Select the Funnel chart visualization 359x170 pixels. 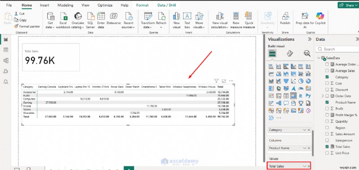tap(286, 81)
